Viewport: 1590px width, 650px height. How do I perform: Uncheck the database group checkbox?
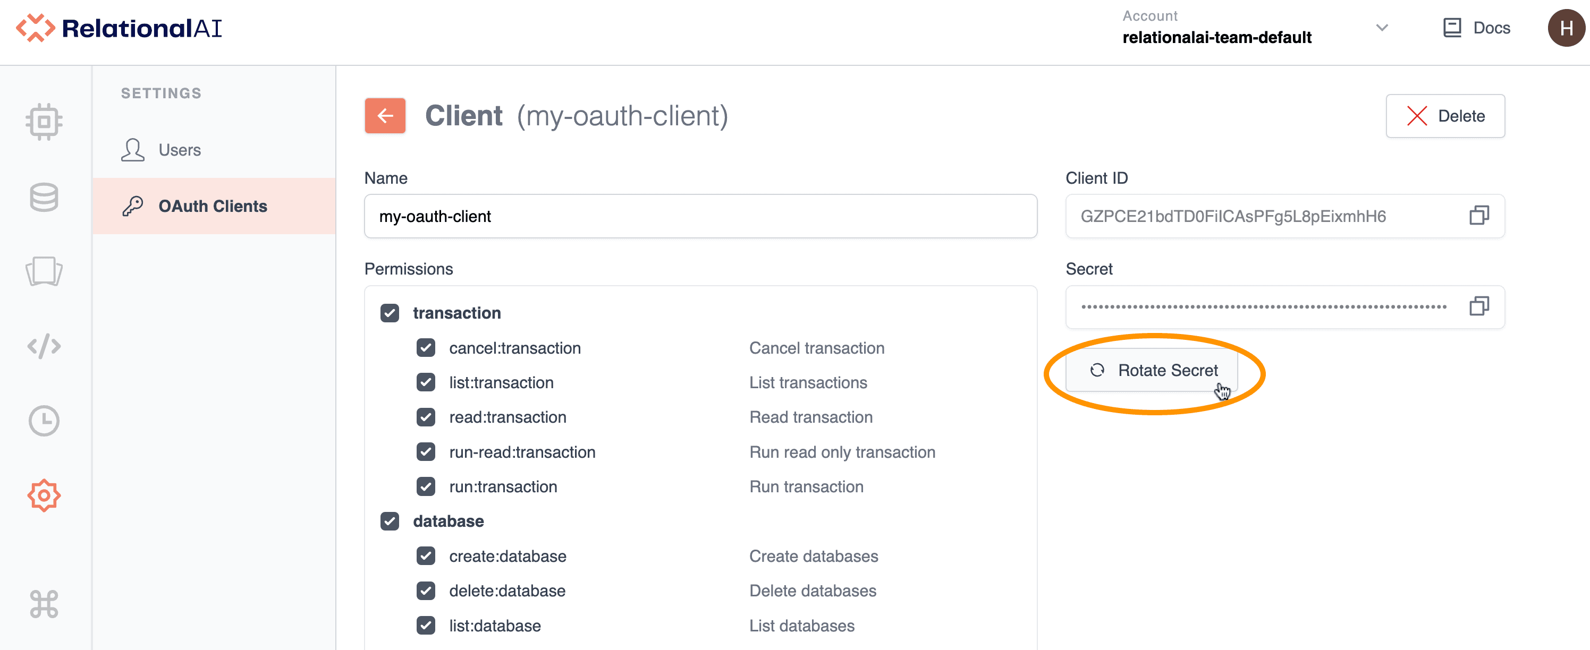pos(390,521)
